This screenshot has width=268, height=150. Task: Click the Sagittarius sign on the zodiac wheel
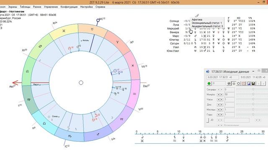98,135
